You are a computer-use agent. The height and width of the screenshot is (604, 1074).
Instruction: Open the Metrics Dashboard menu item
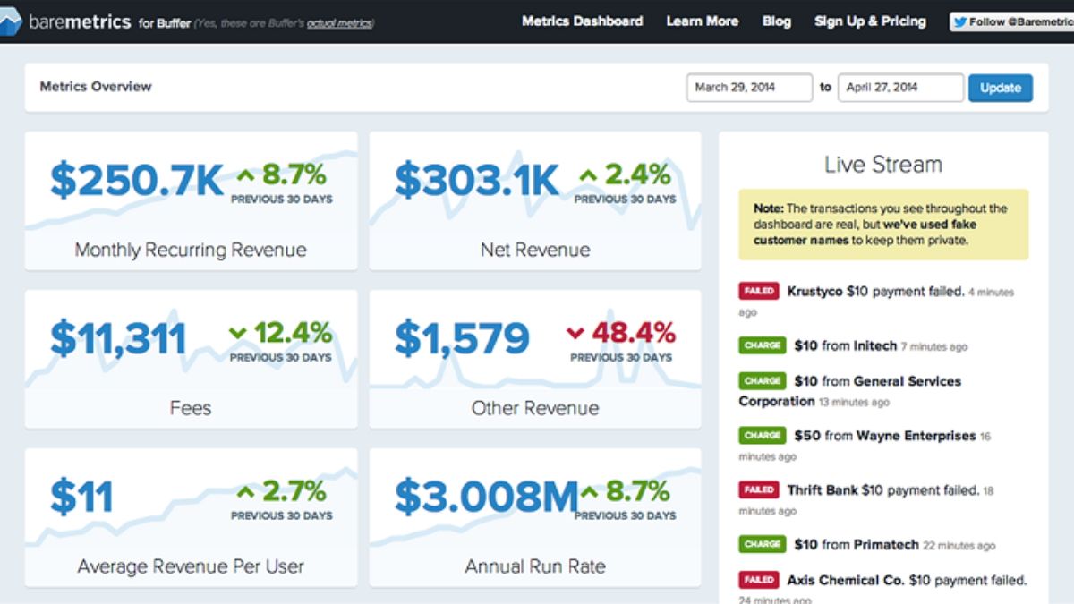pos(583,21)
